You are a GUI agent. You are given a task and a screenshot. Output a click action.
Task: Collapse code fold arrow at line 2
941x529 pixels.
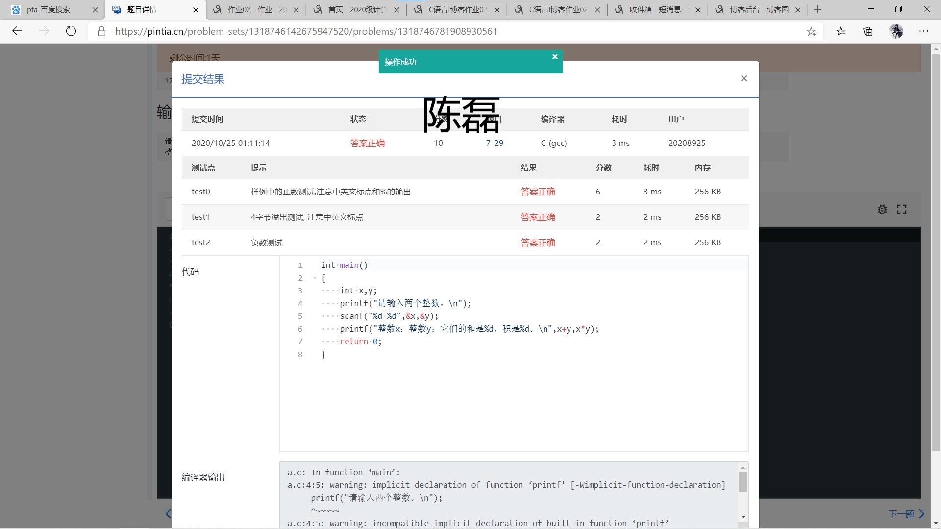click(315, 278)
